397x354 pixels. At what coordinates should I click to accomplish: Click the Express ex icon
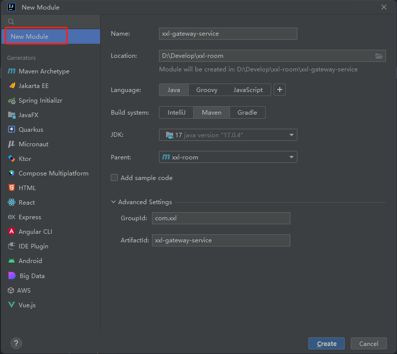pyautogui.click(x=12, y=217)
